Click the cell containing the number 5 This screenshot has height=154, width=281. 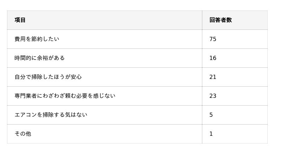[x=211, y=115]
